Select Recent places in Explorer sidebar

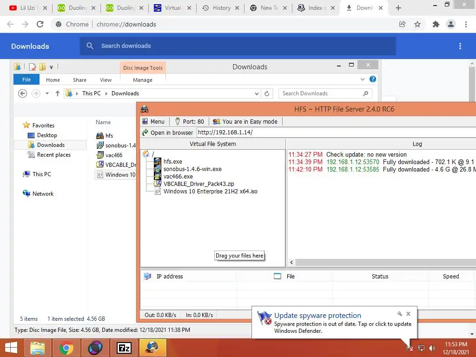49,154
